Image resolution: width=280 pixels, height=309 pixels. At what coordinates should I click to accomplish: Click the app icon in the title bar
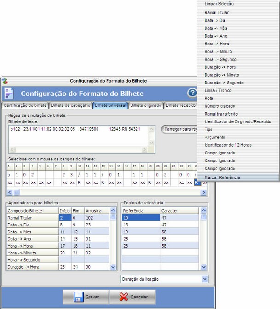click(x=5, y=81)
